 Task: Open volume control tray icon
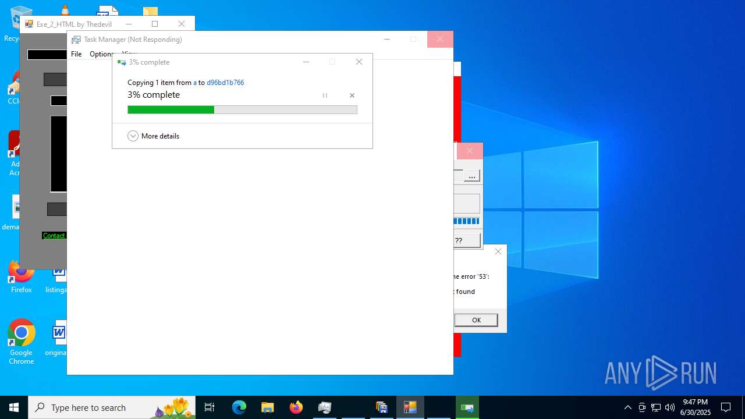(670, 407)
